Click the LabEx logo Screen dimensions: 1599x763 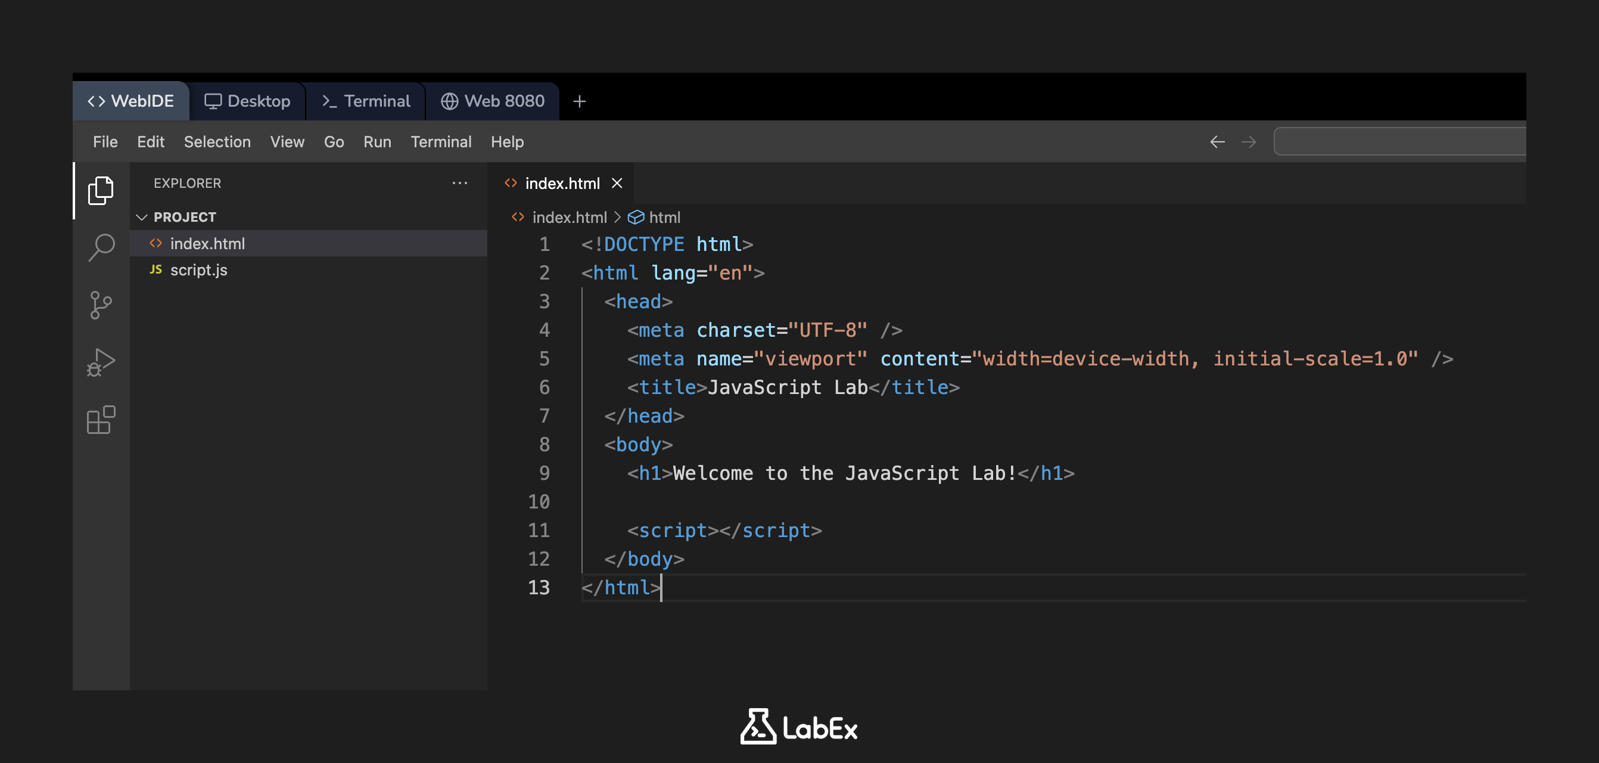coord(798,725)
